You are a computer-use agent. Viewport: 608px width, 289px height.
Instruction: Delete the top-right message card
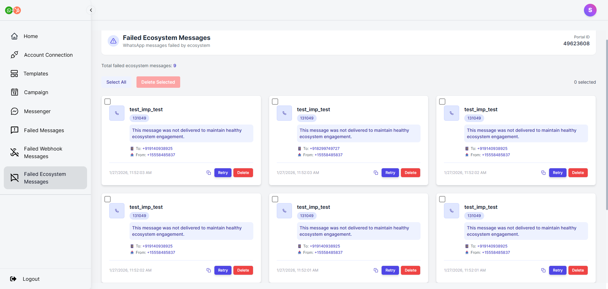(578, 173)
